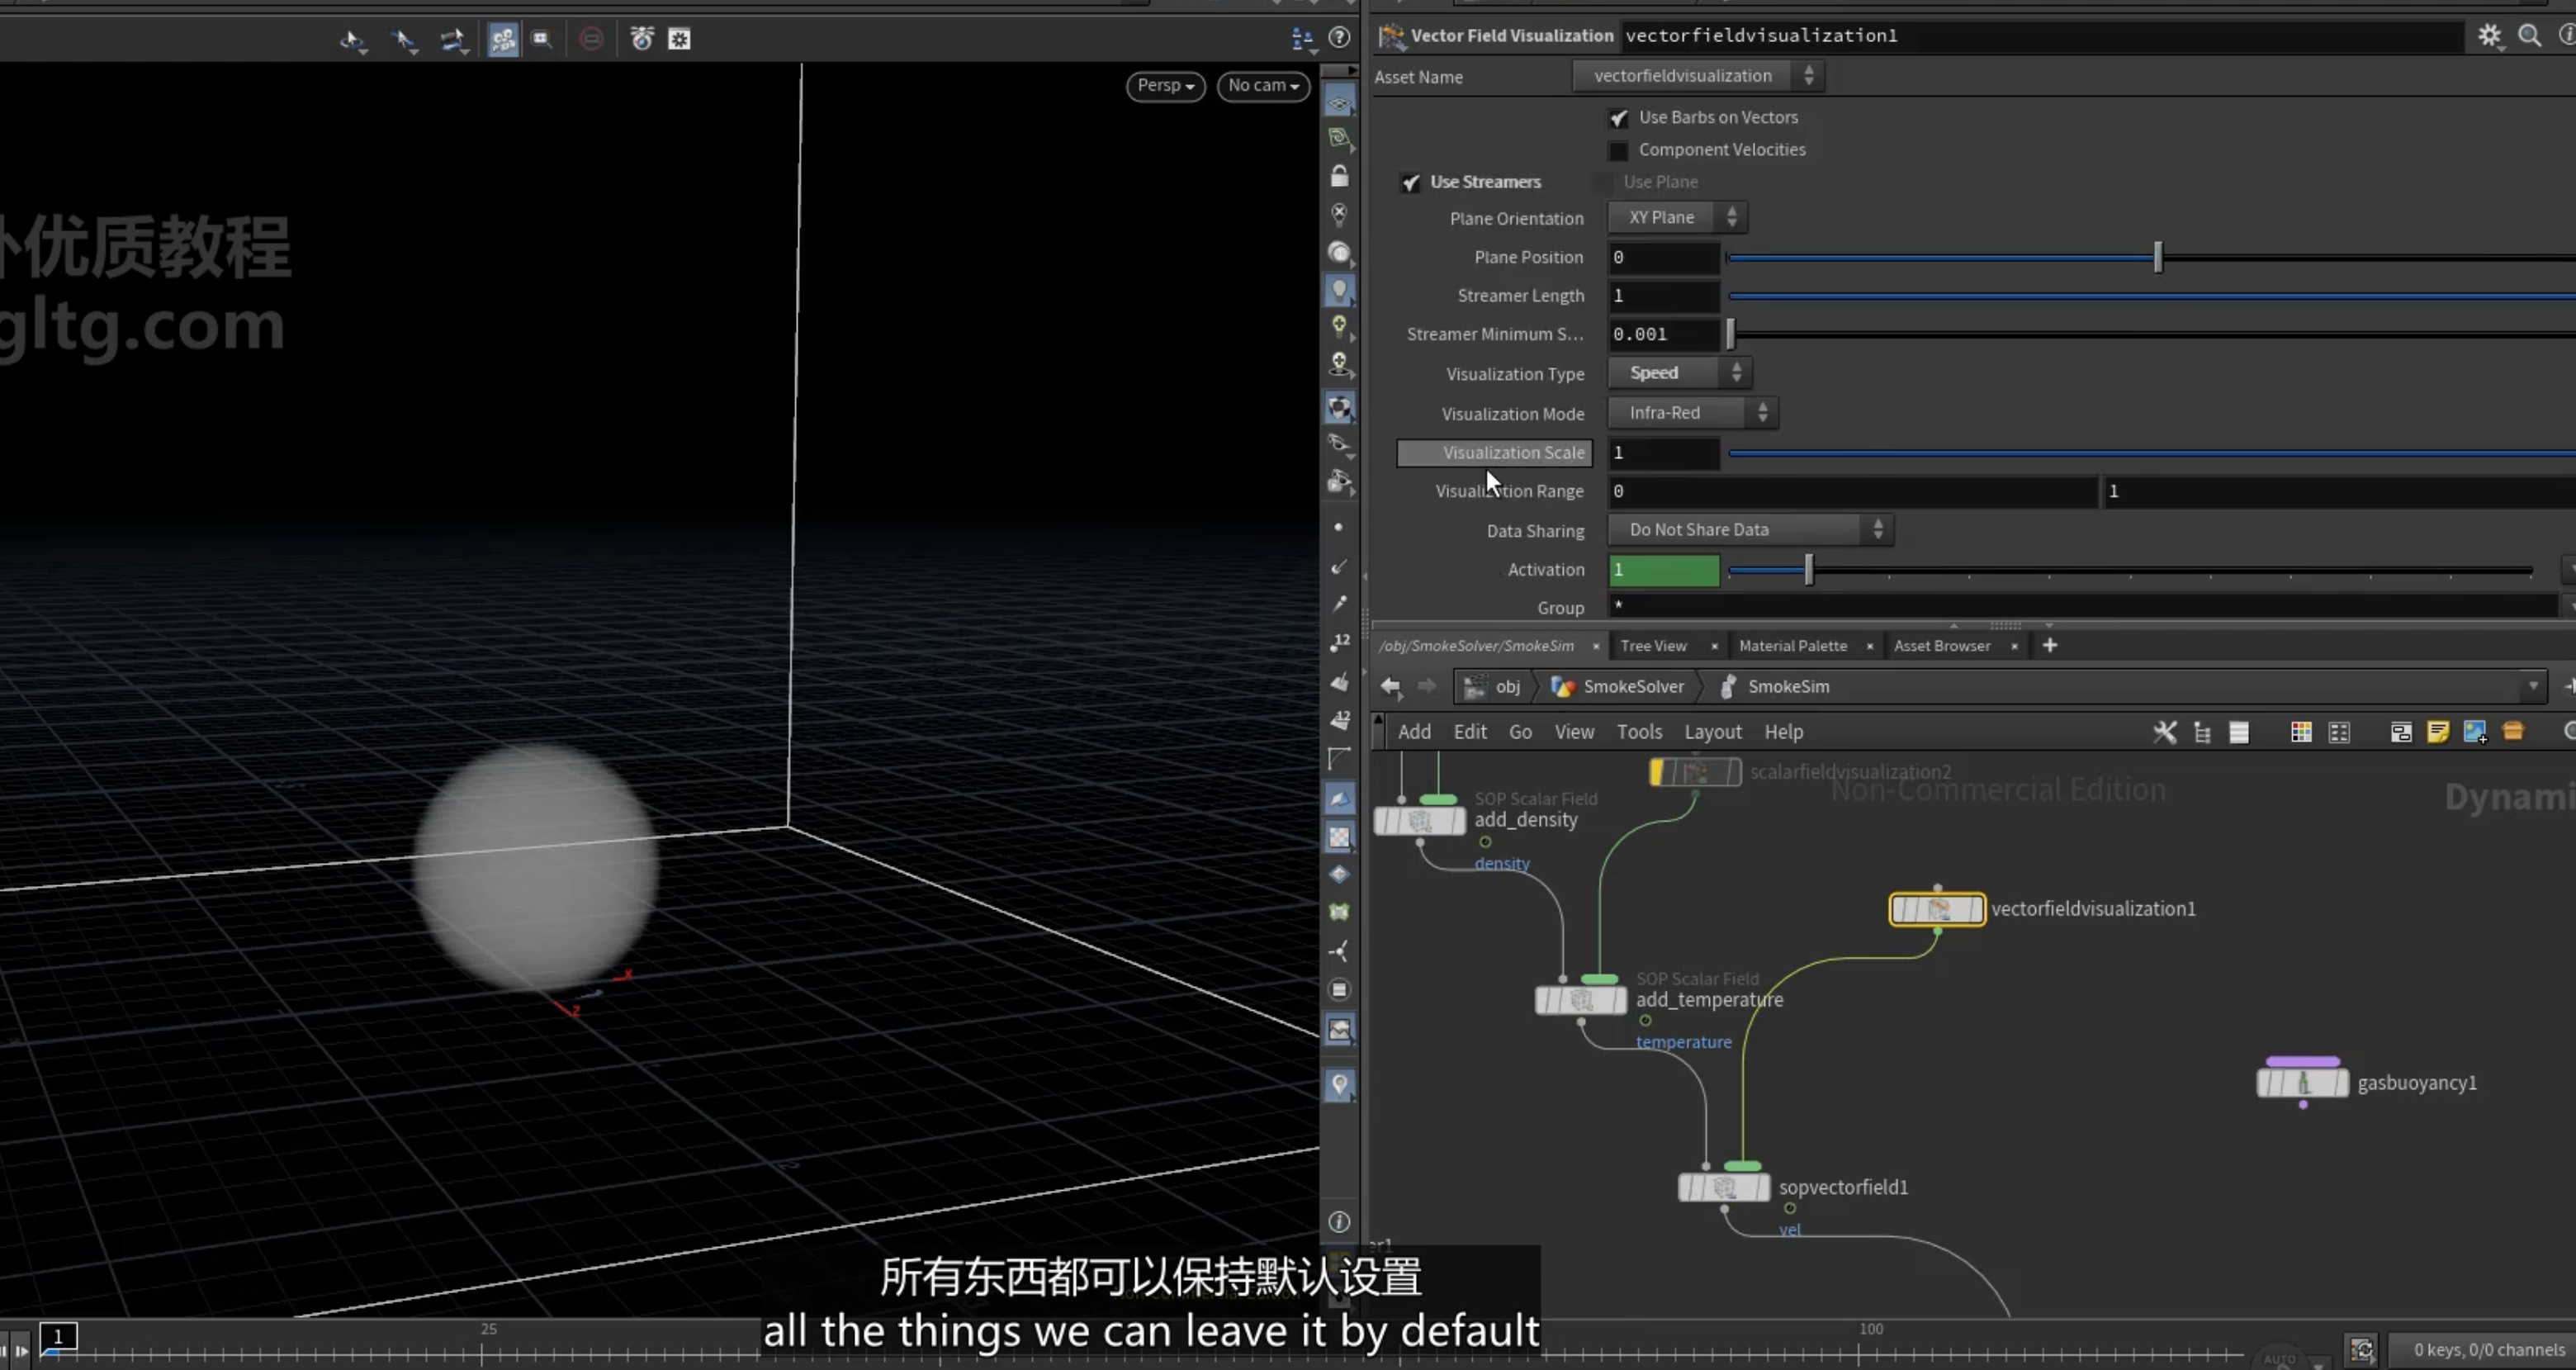Screen dimensions: 2576x1370
Task: Click the Visualization Scale label button
Action: [x=1494, y=453]
